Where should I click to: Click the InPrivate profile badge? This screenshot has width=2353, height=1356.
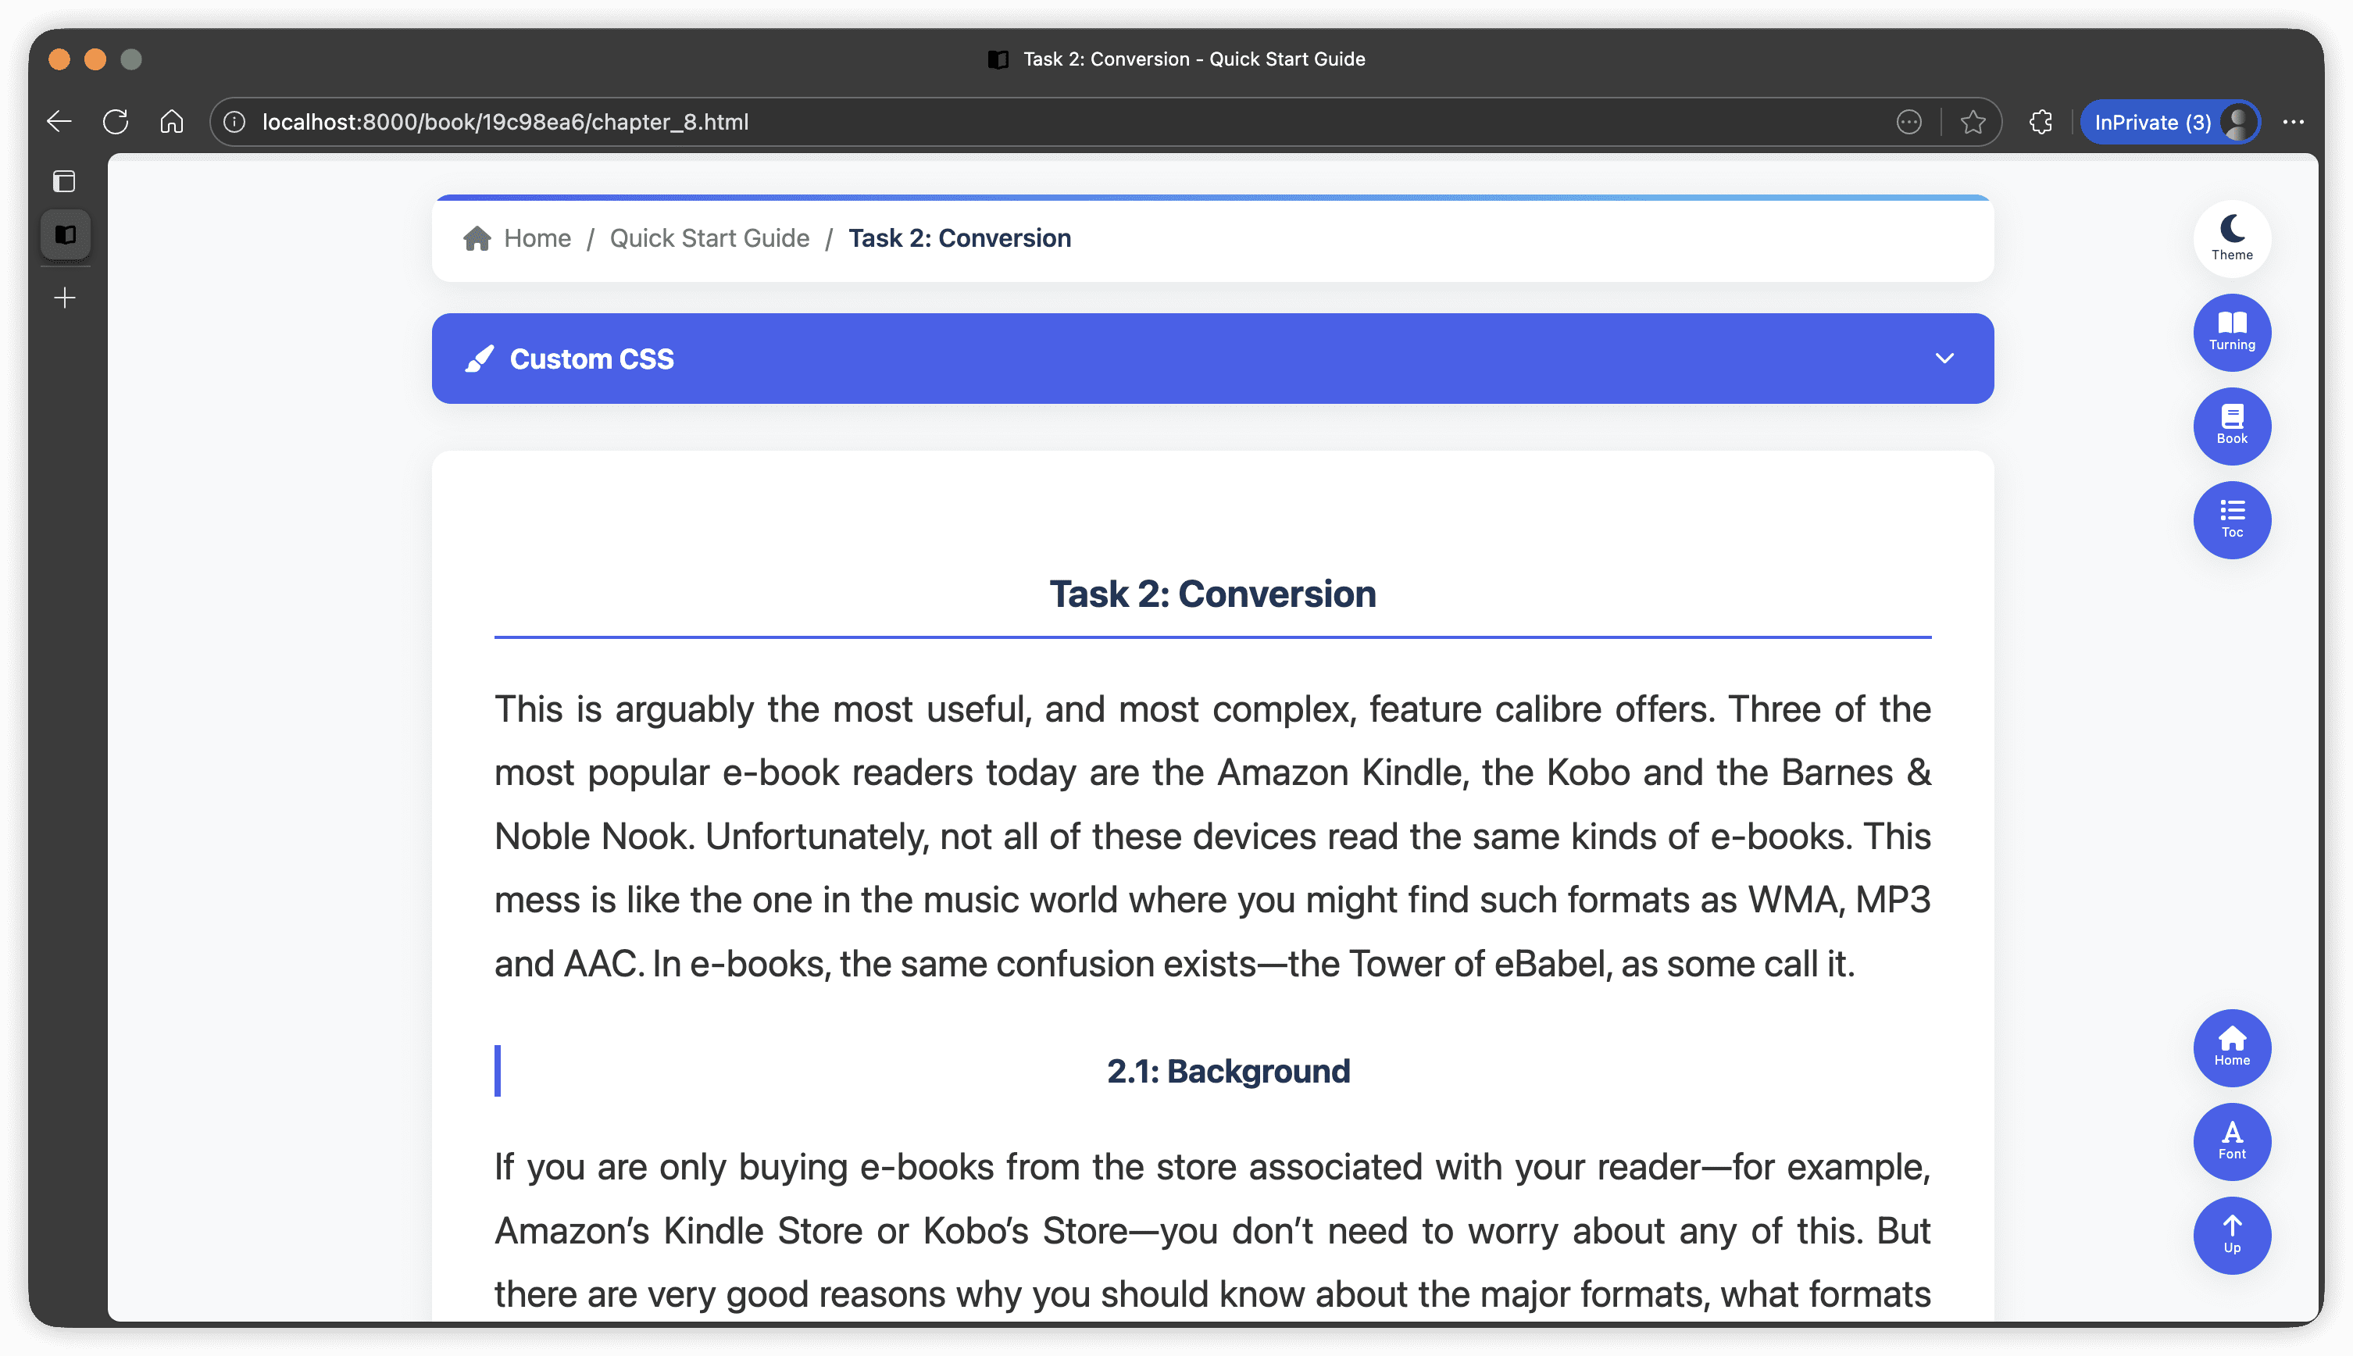[2169, 121]
